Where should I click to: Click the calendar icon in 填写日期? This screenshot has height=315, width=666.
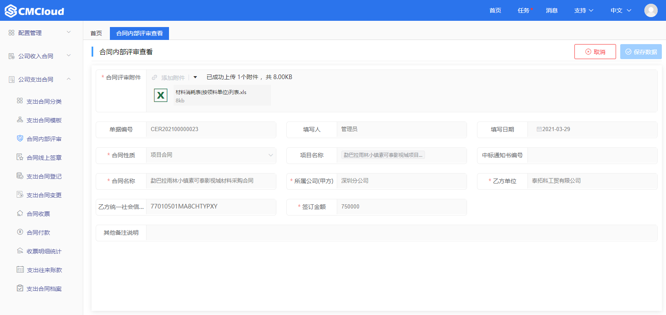coord(539,129)
